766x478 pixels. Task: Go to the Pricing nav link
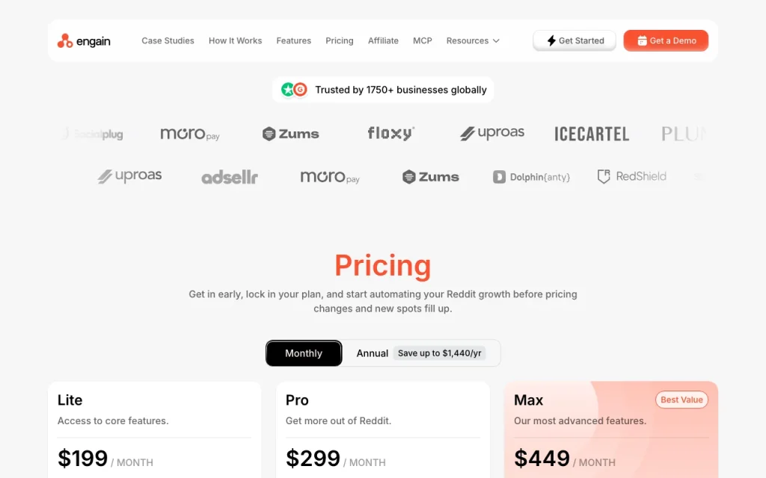[340, 40]
